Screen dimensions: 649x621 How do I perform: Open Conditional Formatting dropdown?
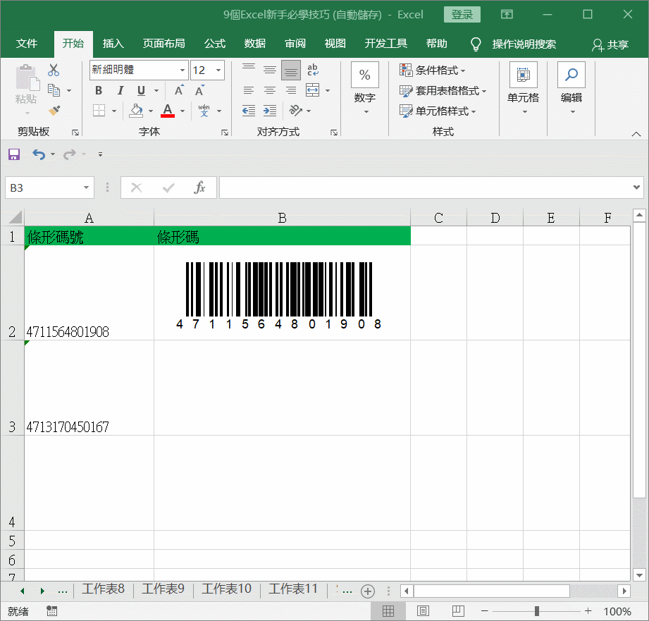point(433,70)
